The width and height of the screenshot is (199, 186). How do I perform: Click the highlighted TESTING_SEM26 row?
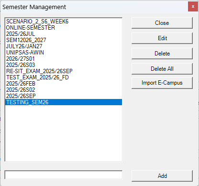64,102
